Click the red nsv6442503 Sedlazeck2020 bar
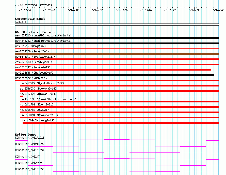 coord(117,59)
